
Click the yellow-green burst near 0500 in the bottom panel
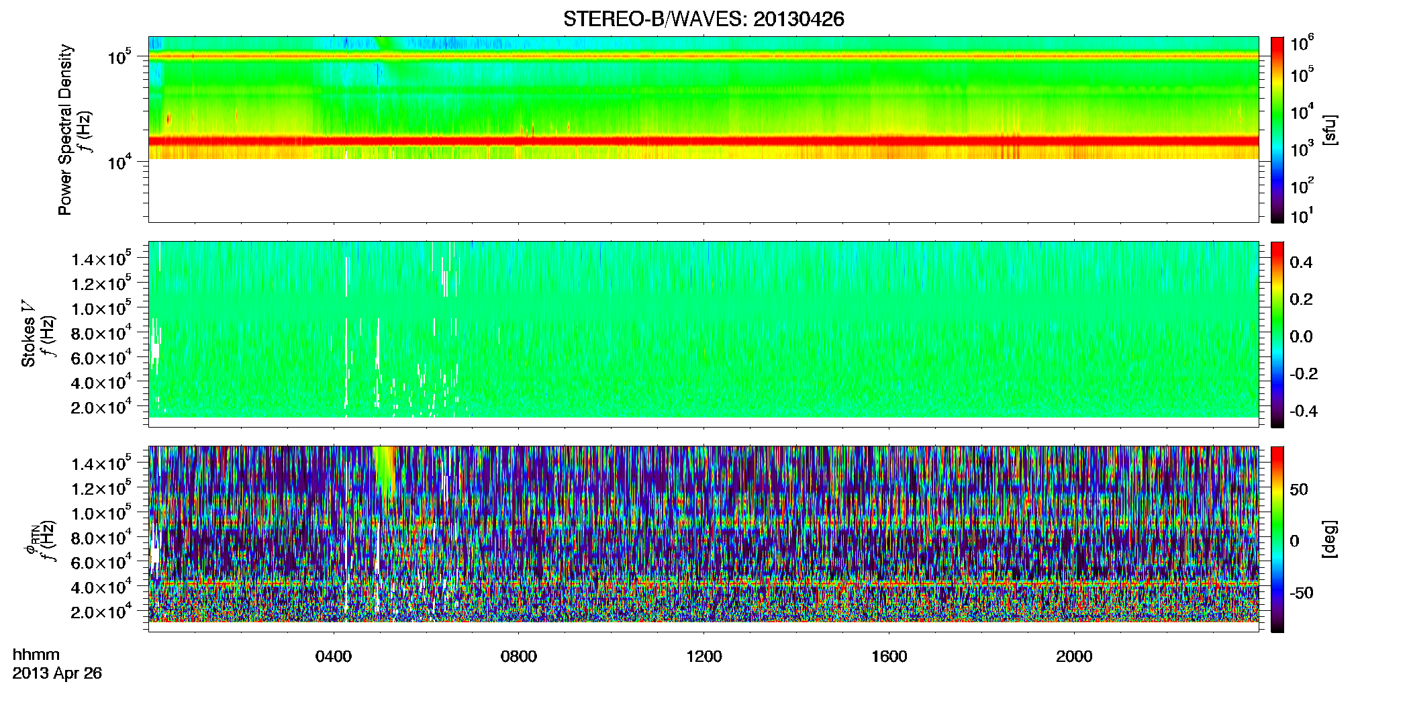coord(385,470)
